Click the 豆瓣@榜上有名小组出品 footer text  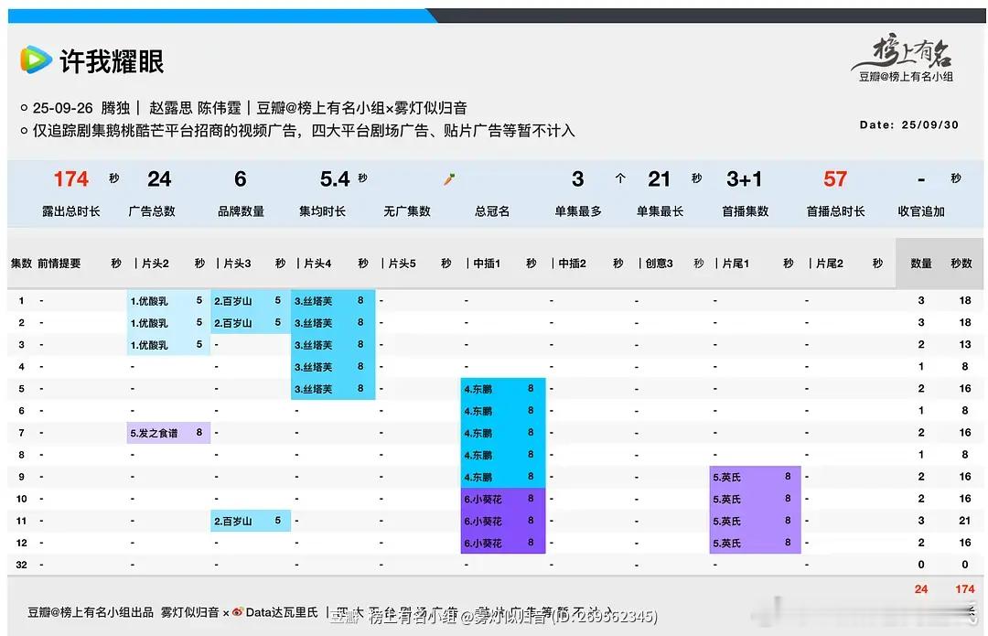click(91, 612)
